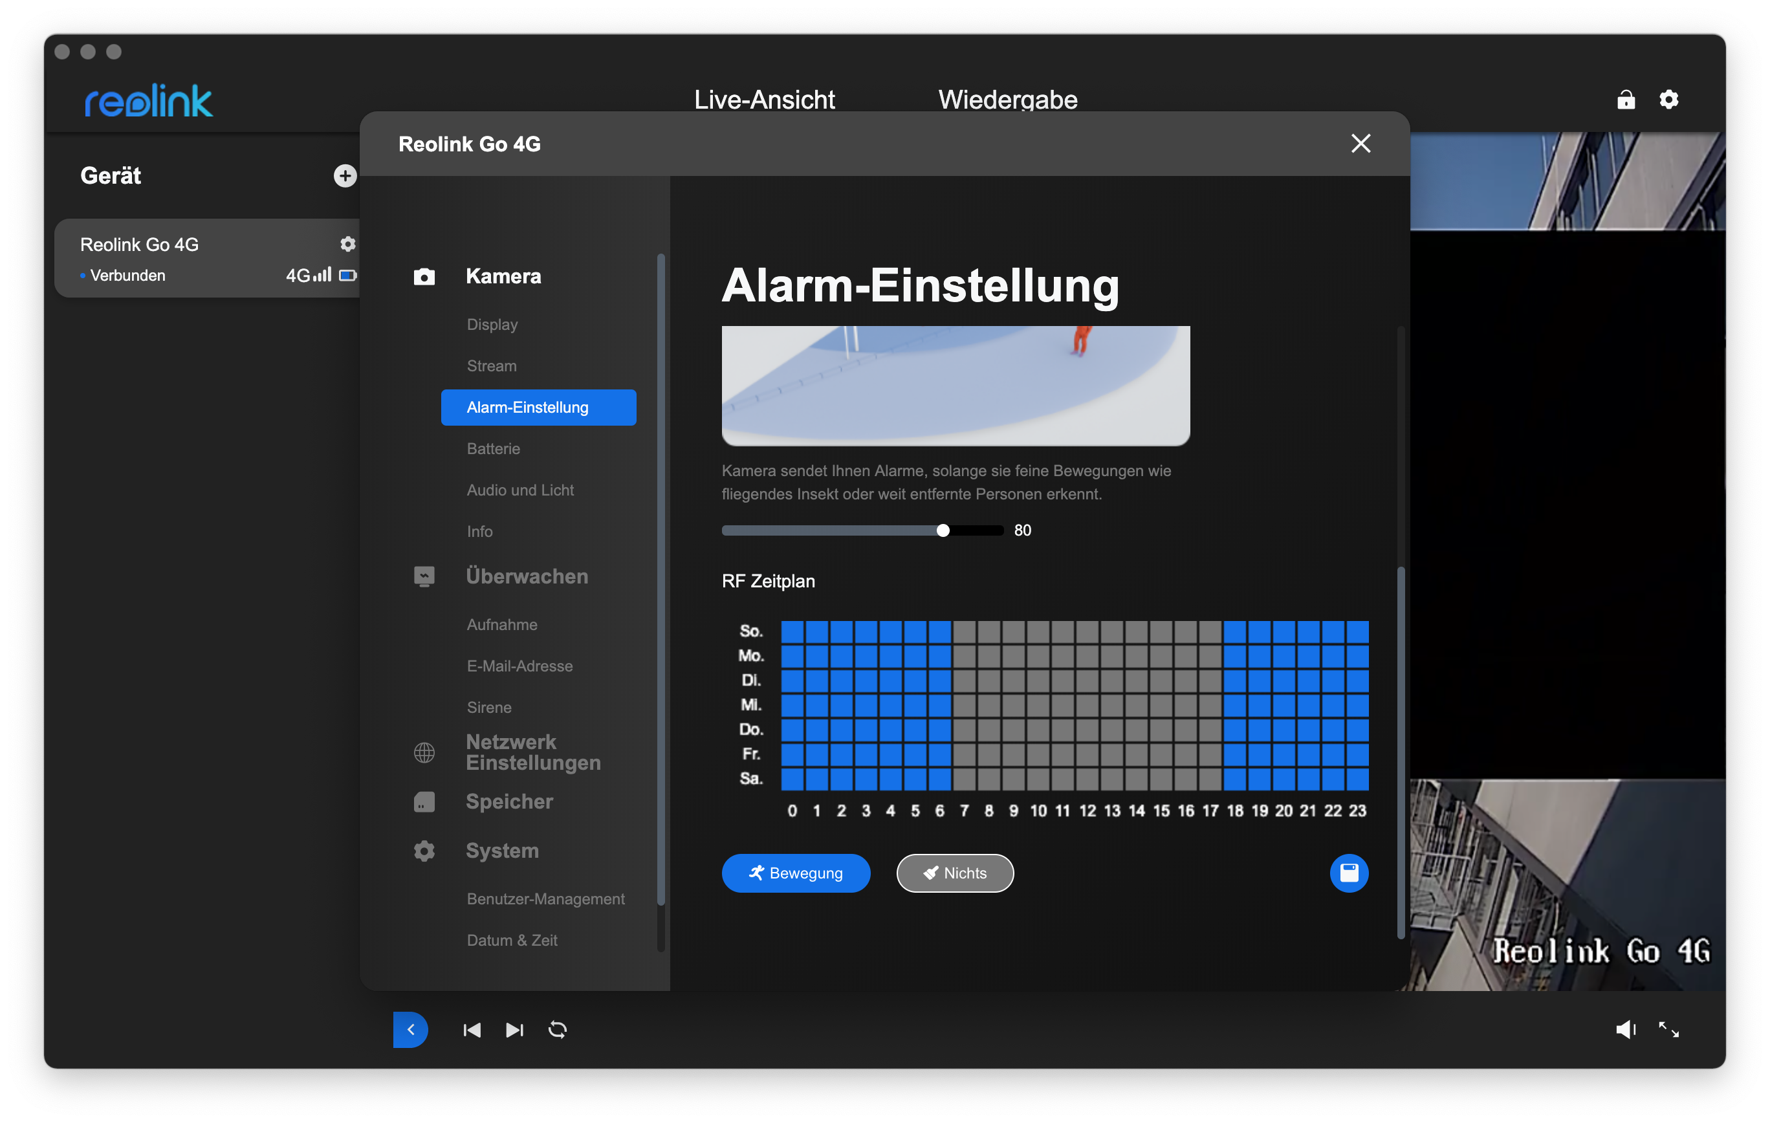Viewport: 1770px width, 1123px height.
Task: Expand the Netzwerk Einstellungen section
Action: pos(532,752)
